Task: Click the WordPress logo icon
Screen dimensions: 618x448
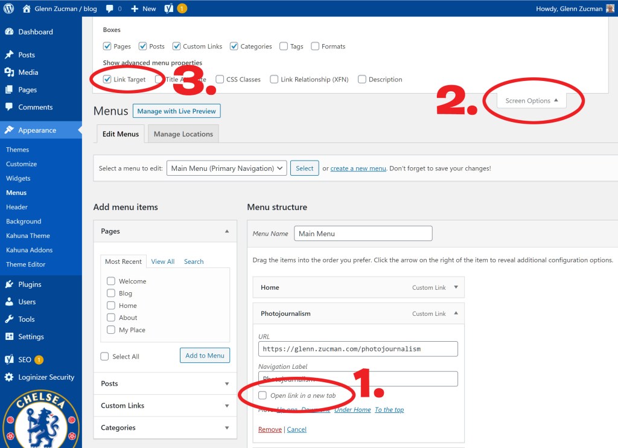Action: point(8,8)
